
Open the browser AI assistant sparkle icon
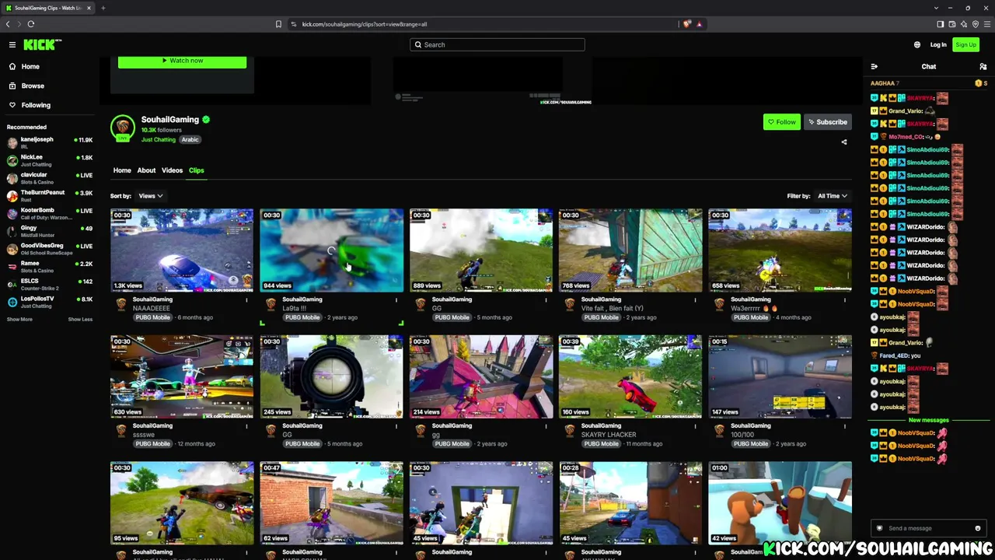(x=964, y=24)
